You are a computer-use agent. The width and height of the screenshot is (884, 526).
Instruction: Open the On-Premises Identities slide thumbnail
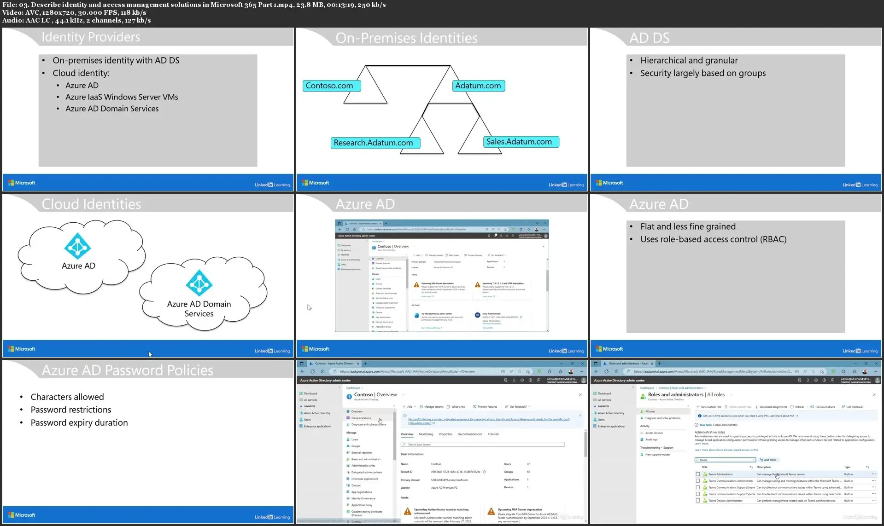[442, 109]
